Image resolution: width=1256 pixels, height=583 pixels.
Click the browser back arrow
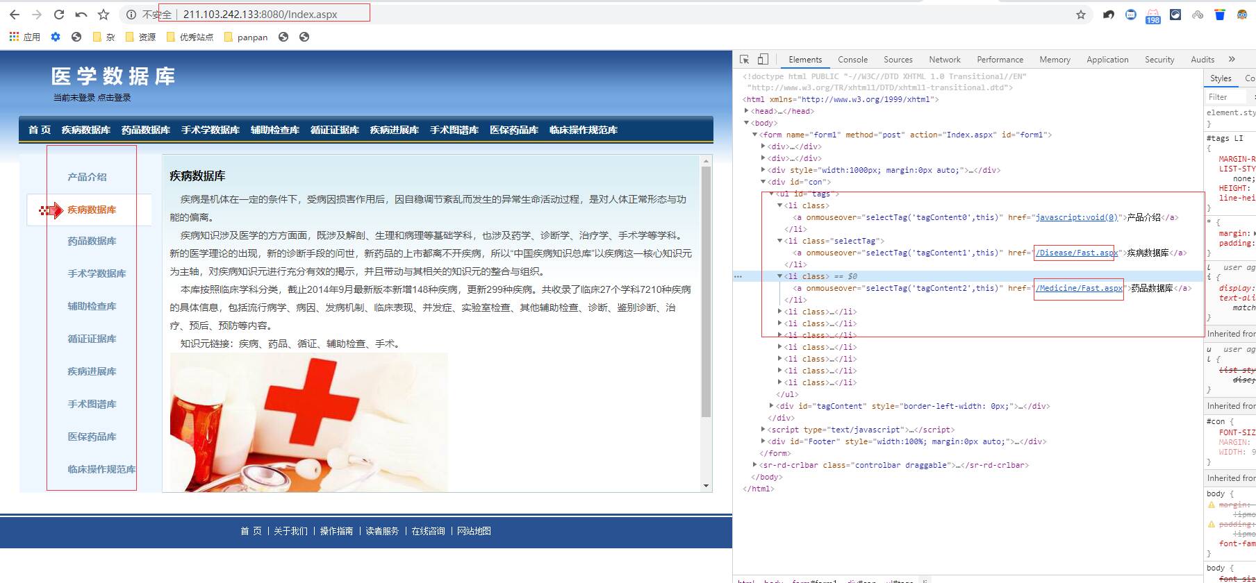(x=15, y=15)
